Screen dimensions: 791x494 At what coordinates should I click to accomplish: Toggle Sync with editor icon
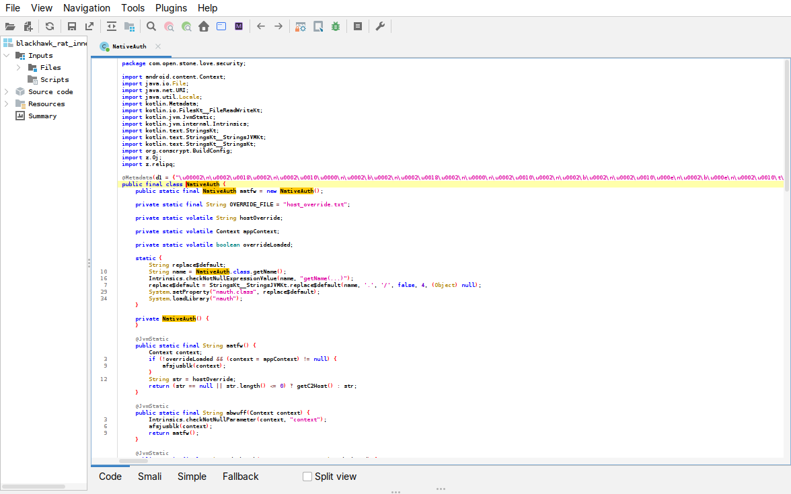[x=112, y=27]
